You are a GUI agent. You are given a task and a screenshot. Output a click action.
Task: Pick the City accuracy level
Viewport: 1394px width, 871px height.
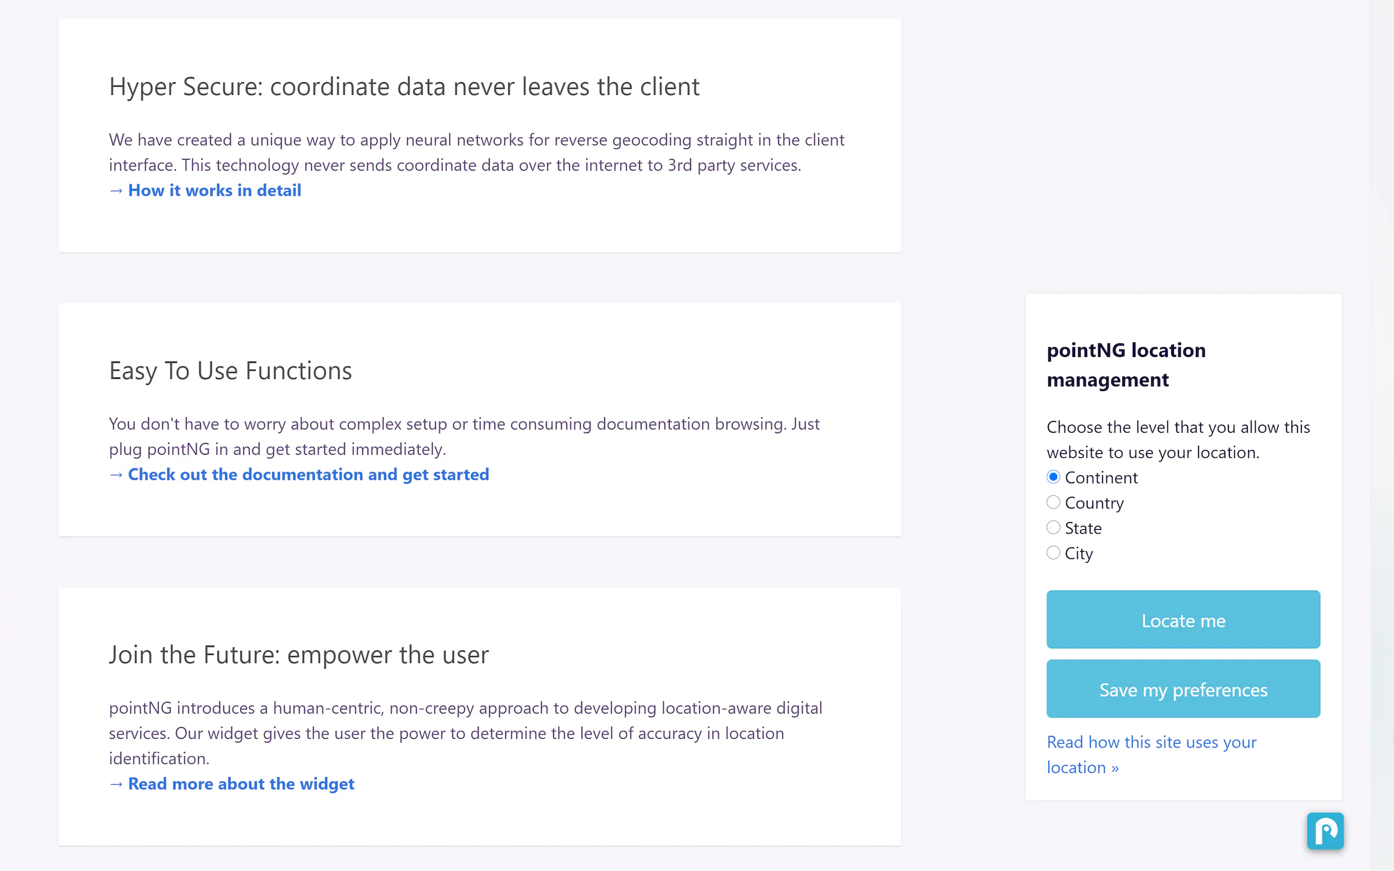click(1053, 553)
